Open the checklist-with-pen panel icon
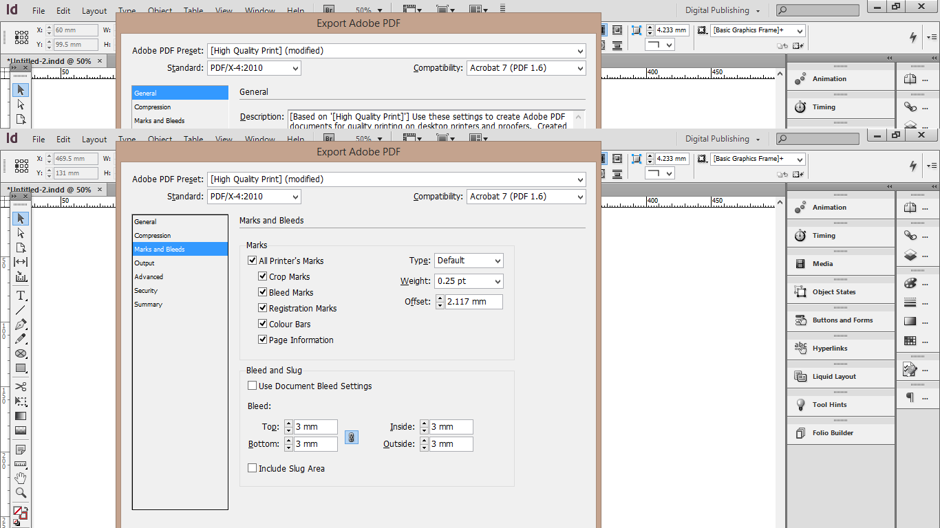 point(910,370)
